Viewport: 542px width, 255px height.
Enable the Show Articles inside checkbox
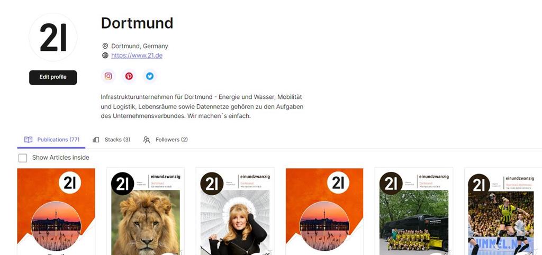[23, 158]
